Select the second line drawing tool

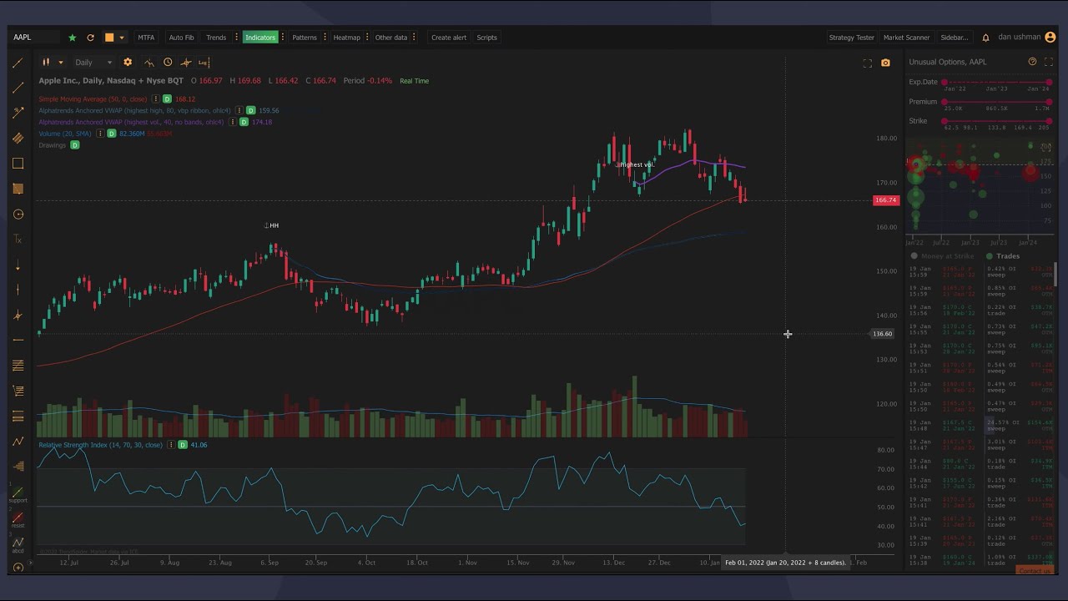point(18,88)
